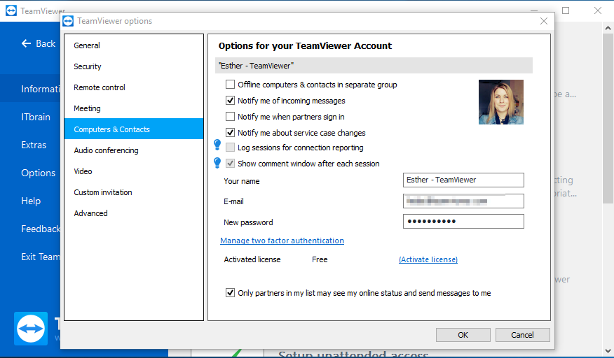Image resolution: width=614 pixels, height=358 pixels.
Task: Click the account profile photo
Action: pyautogui.click(x=501, y=102)
